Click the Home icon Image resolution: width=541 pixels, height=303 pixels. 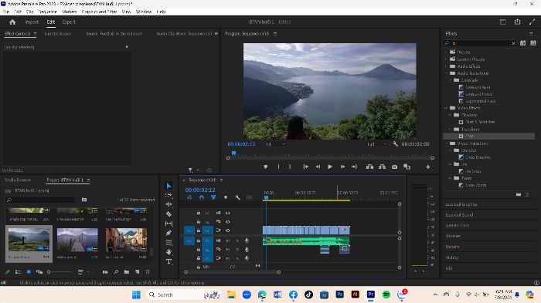coord(12,22)
